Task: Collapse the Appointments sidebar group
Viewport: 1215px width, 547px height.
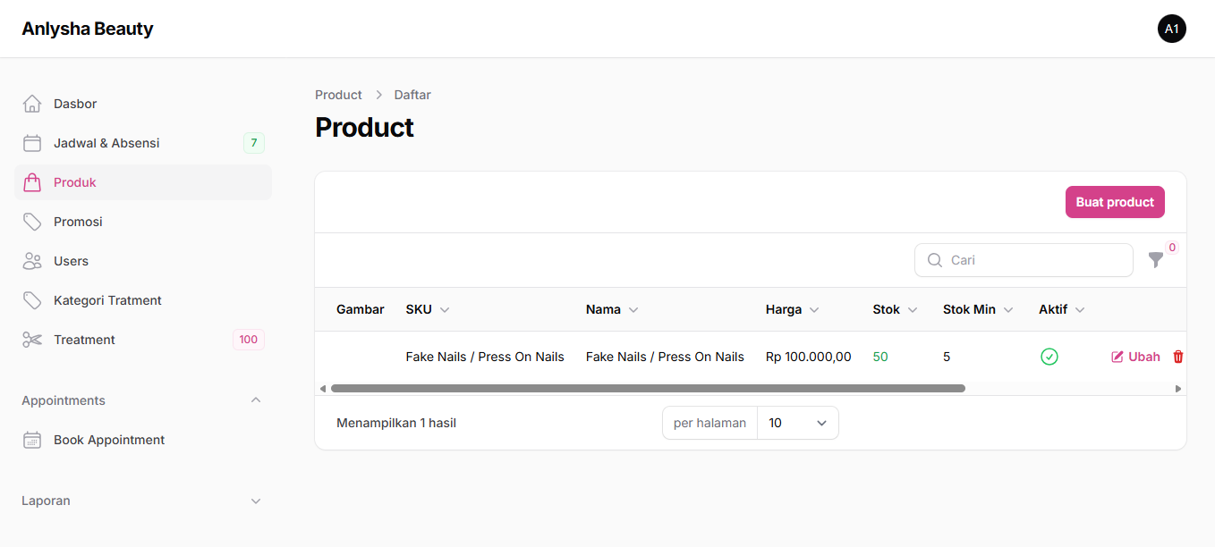Action: coord(256,400)
